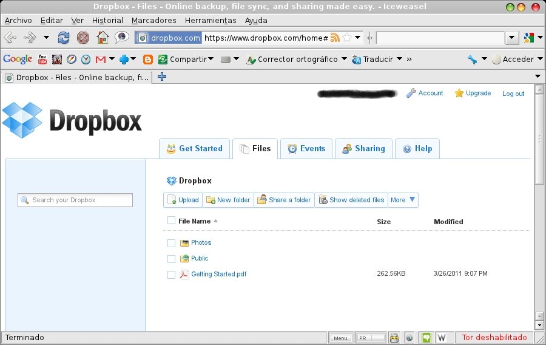Switch to the Events tab
The width and height of the screenshot is (546, 345).
pos(306,149)
